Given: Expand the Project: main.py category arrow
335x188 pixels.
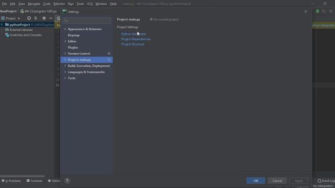Looking at the screenshot, I should coord(65,60).
